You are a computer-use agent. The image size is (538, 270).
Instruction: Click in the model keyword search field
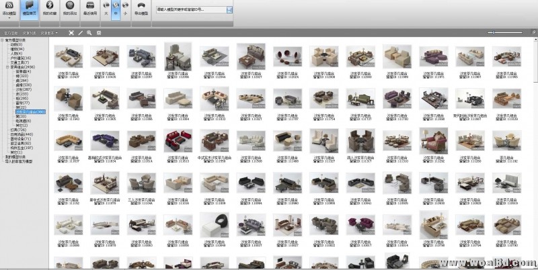point(191,9)
